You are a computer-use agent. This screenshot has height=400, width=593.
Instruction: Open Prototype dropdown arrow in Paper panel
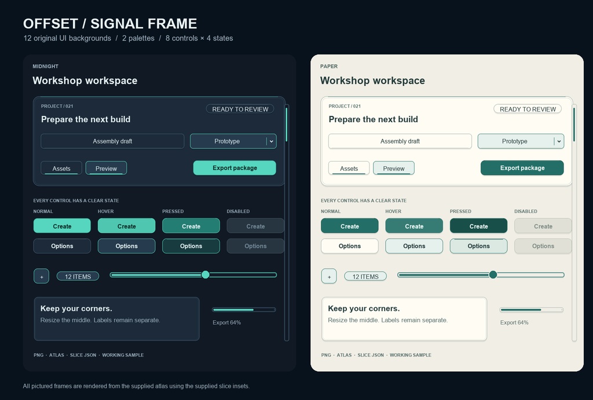tap(559, 141)
